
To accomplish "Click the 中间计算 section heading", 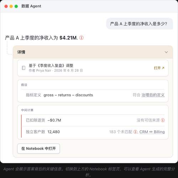I will 27,110.
